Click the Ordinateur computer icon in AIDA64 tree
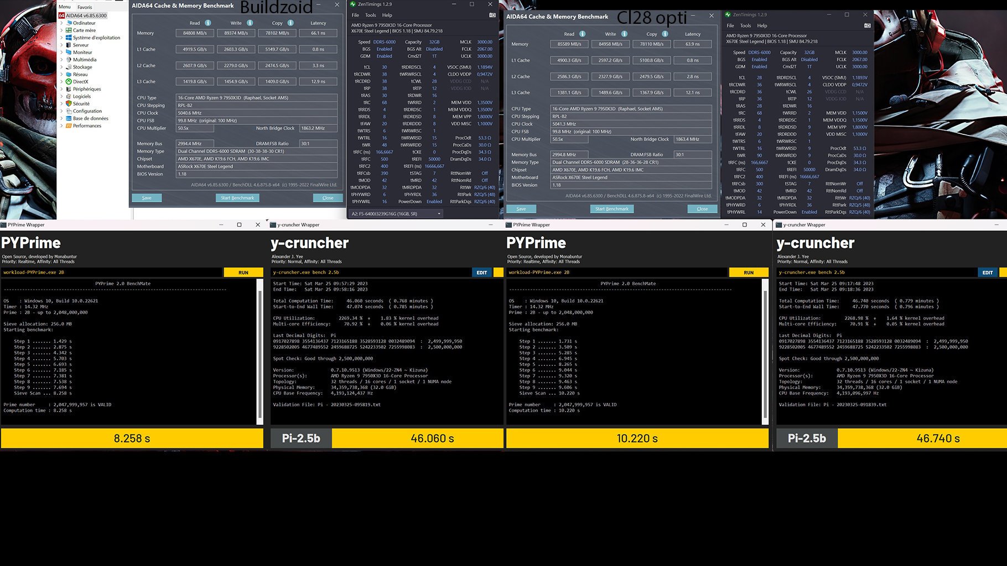Image resolution: width=1007 pixels, height=566 pixels. pyautogui.click(x=69, y=23)
